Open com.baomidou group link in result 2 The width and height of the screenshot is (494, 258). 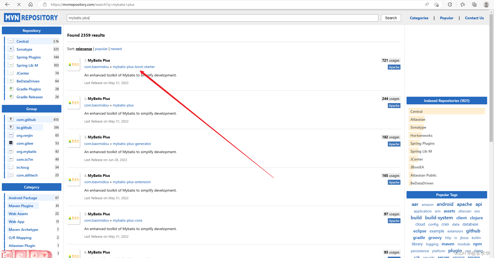point(96,105)
